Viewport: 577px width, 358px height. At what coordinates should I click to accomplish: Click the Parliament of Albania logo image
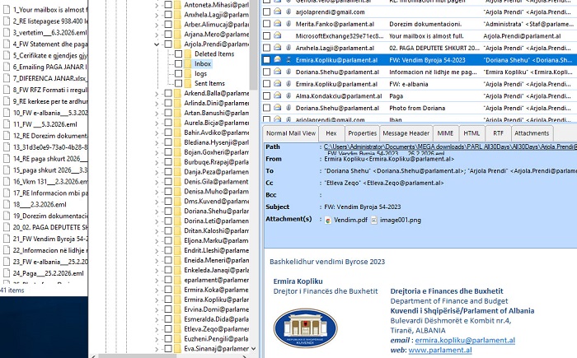(x=305, y=328)
